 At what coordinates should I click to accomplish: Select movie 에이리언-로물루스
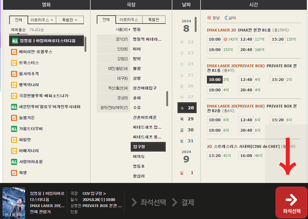[x=36, y=52]
